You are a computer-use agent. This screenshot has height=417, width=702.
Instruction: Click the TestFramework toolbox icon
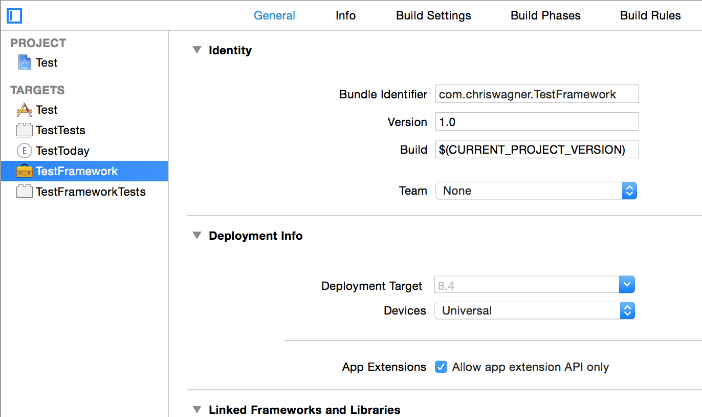pos(24,171)
